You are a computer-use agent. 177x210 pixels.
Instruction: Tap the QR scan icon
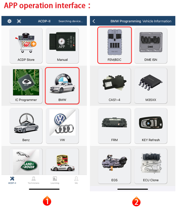point(19,21)
